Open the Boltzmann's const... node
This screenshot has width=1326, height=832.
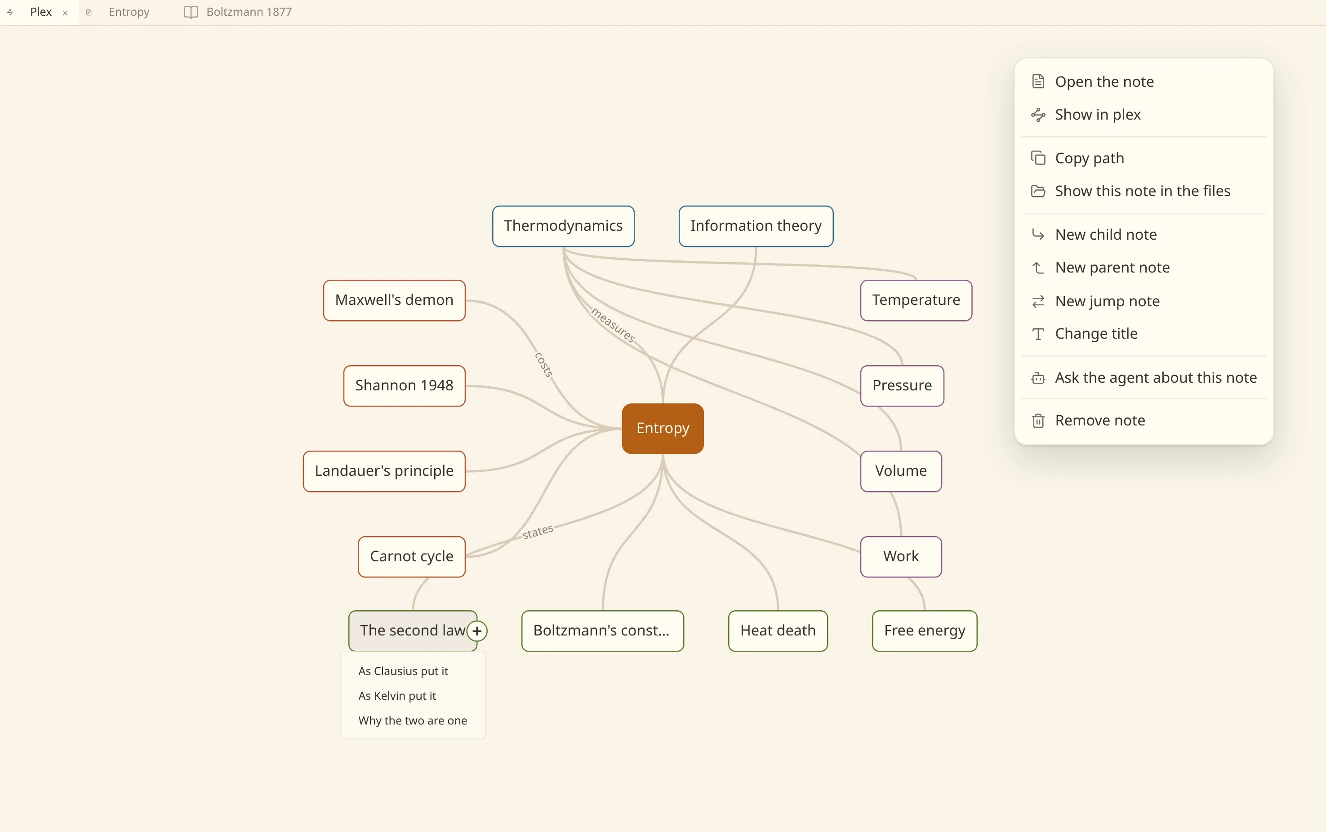602,631
